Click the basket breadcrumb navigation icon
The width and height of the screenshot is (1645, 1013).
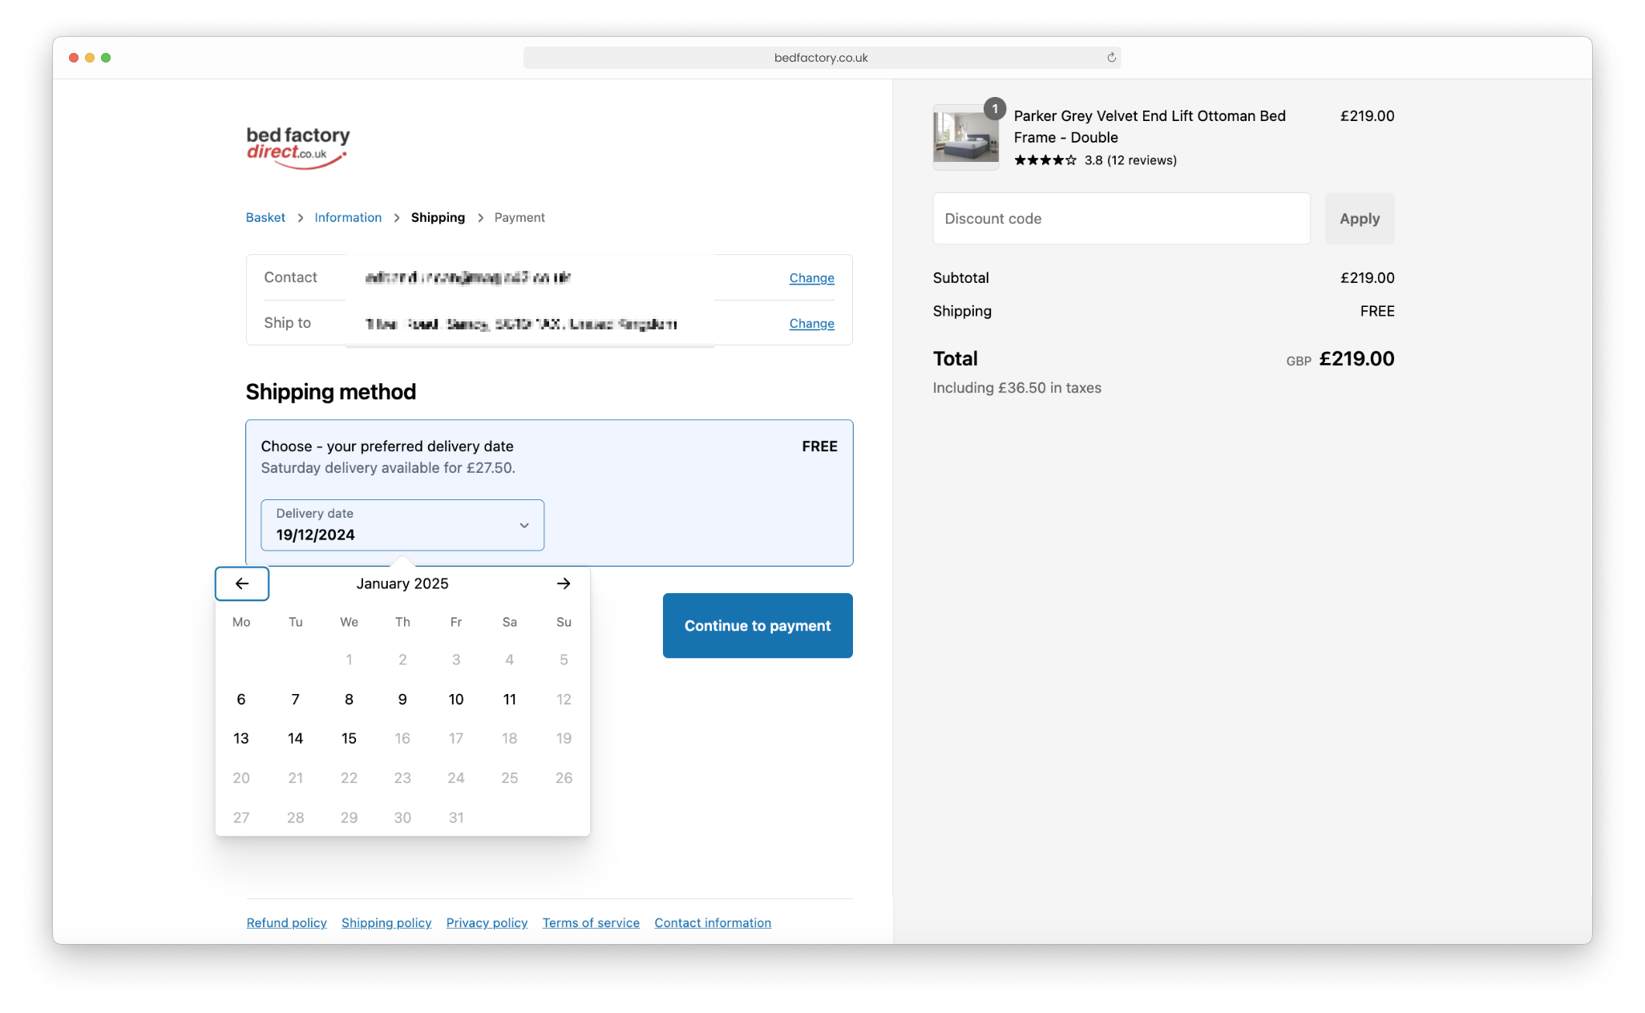click(265, 217)
